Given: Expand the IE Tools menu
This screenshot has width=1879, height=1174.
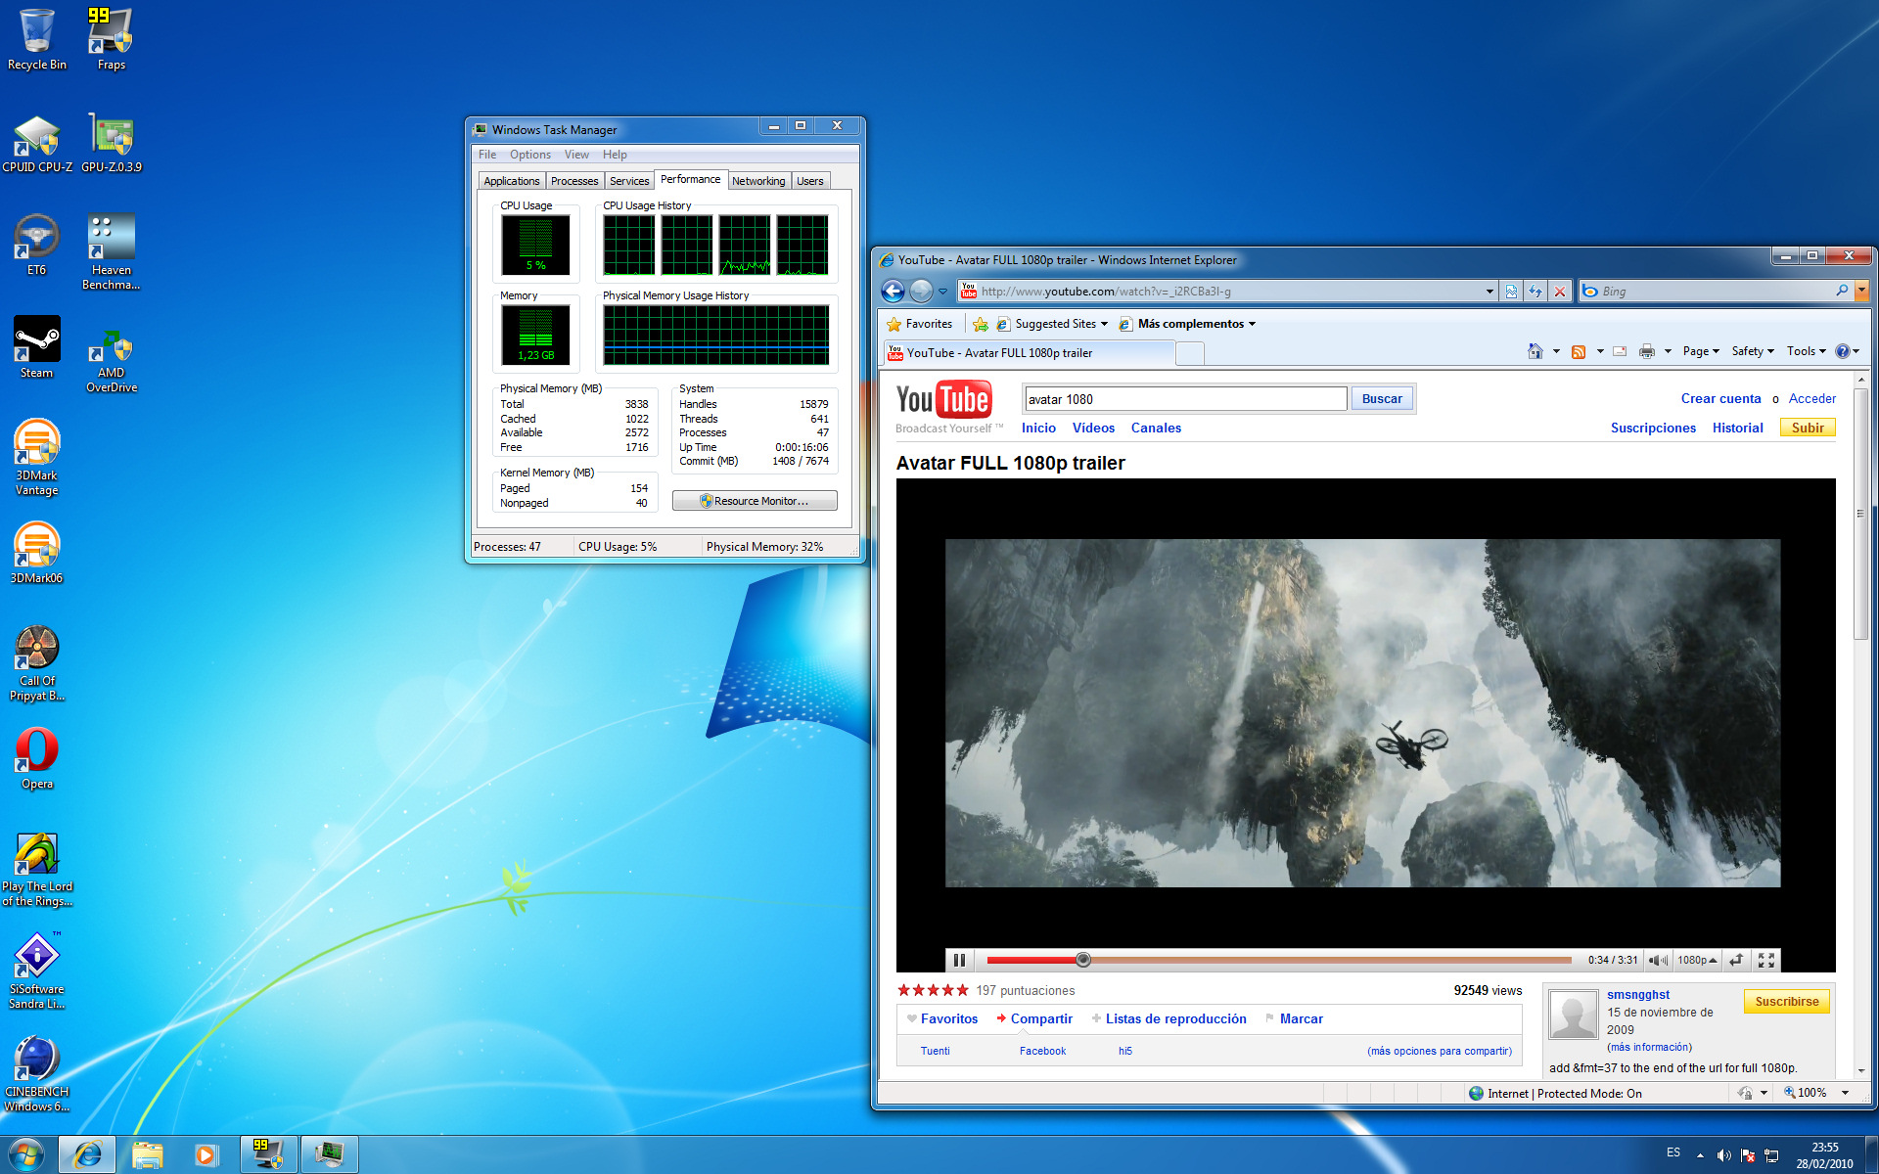Looking at the screenshot, I should (1805, 351).
